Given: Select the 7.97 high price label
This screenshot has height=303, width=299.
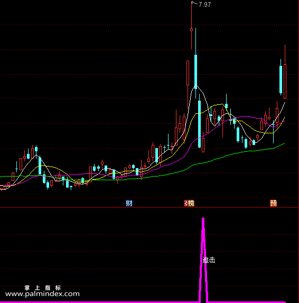Looking at the screenshot, I should tap(204, 4).
